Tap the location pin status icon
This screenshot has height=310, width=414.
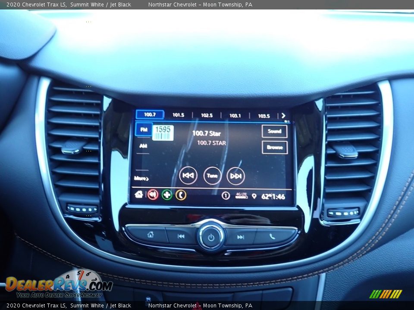point(254,195)
